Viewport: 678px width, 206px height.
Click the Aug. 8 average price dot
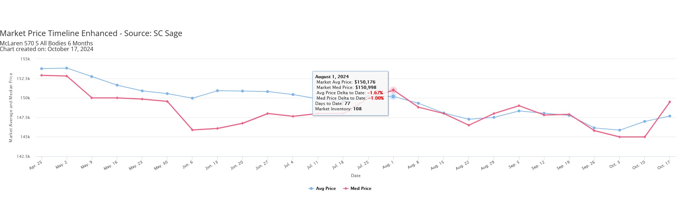pyautogui.click(x=418, y=104)
